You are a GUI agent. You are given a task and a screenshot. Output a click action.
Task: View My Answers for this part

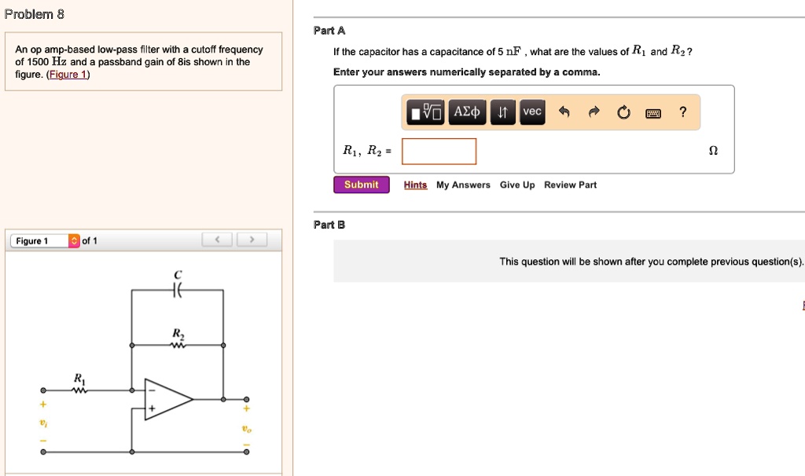coord(465,184)
